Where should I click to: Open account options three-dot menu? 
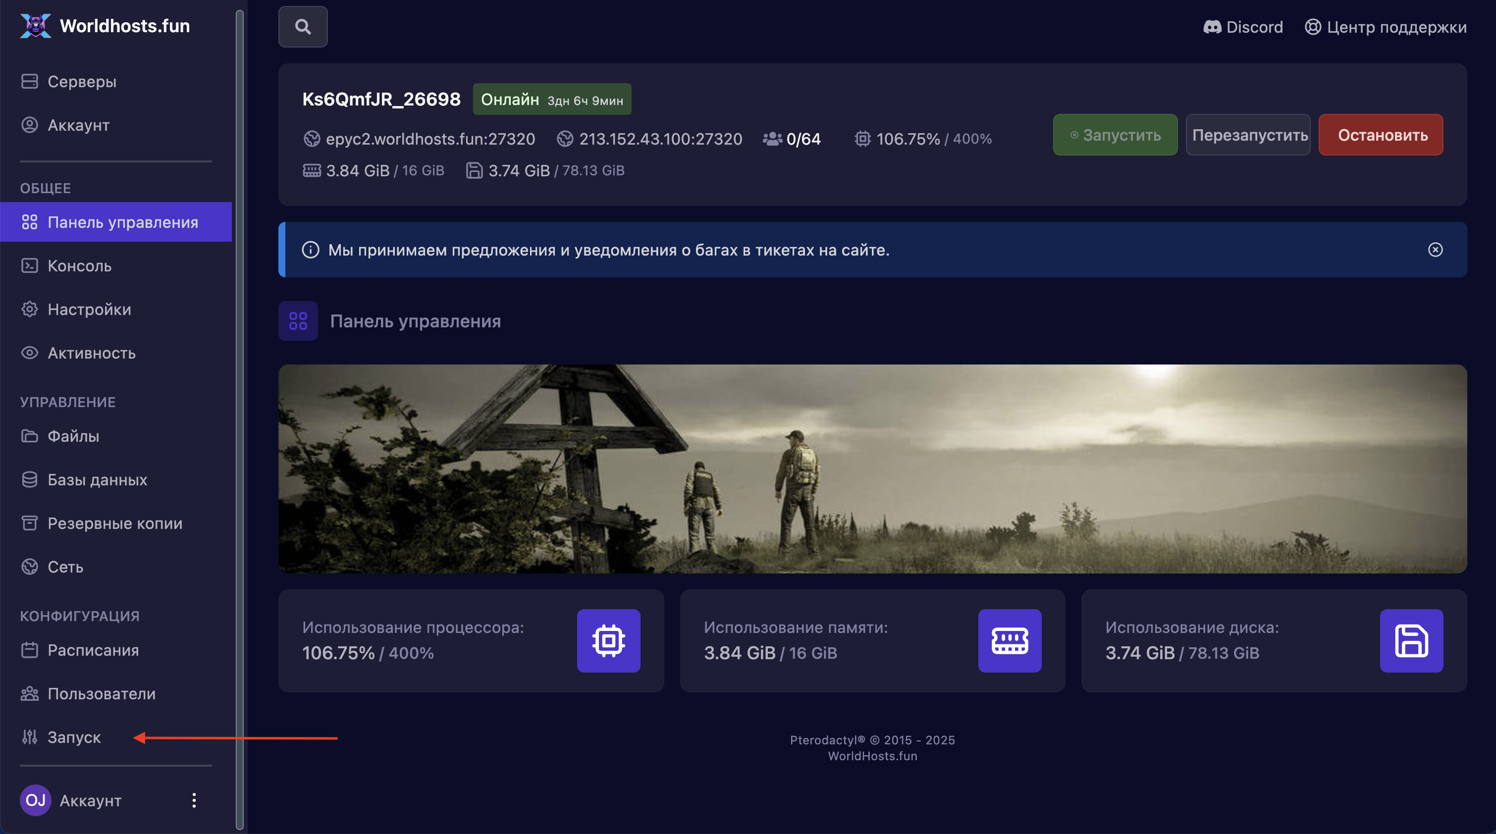click(194, 800)
